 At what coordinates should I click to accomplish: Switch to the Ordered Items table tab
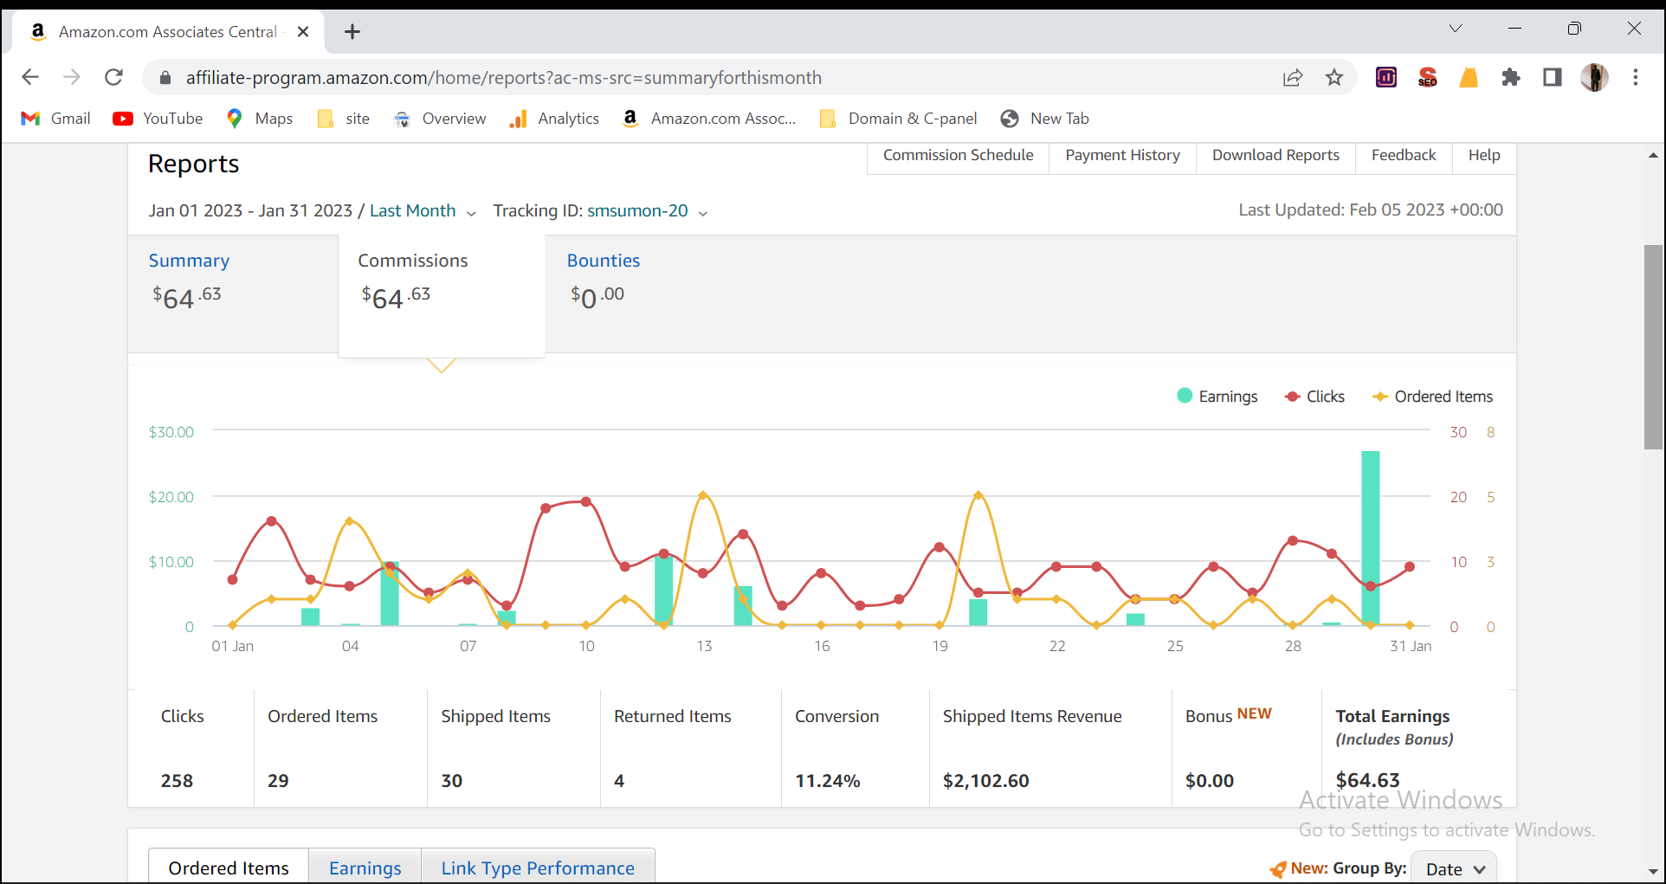pyautogui.click(x=229, y=868)
